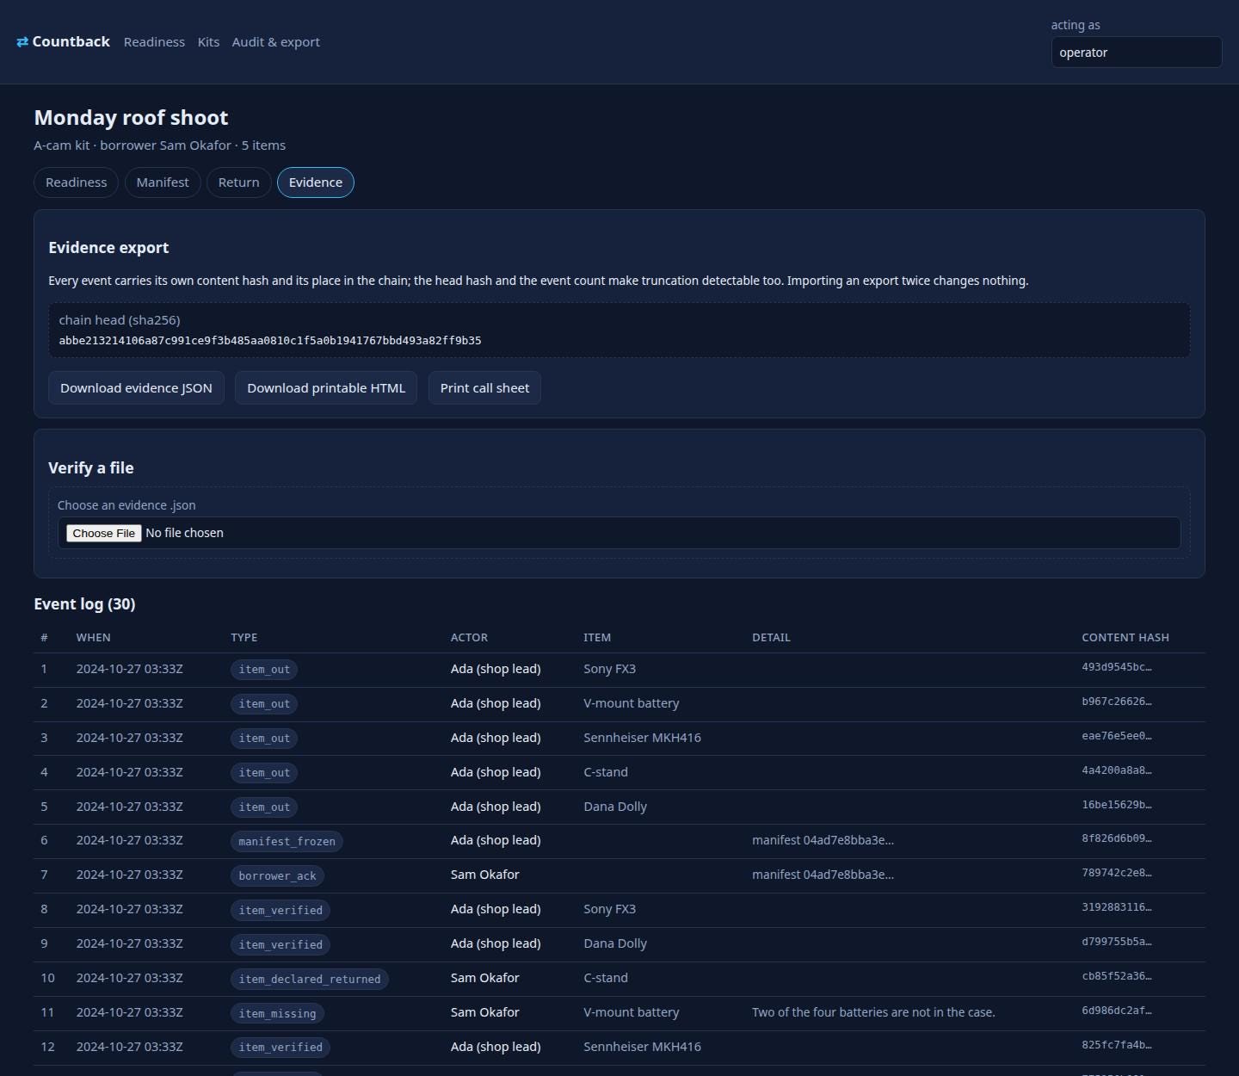Open Audit & export navigation link
1239x1076 pixels.
coord(275,42)
